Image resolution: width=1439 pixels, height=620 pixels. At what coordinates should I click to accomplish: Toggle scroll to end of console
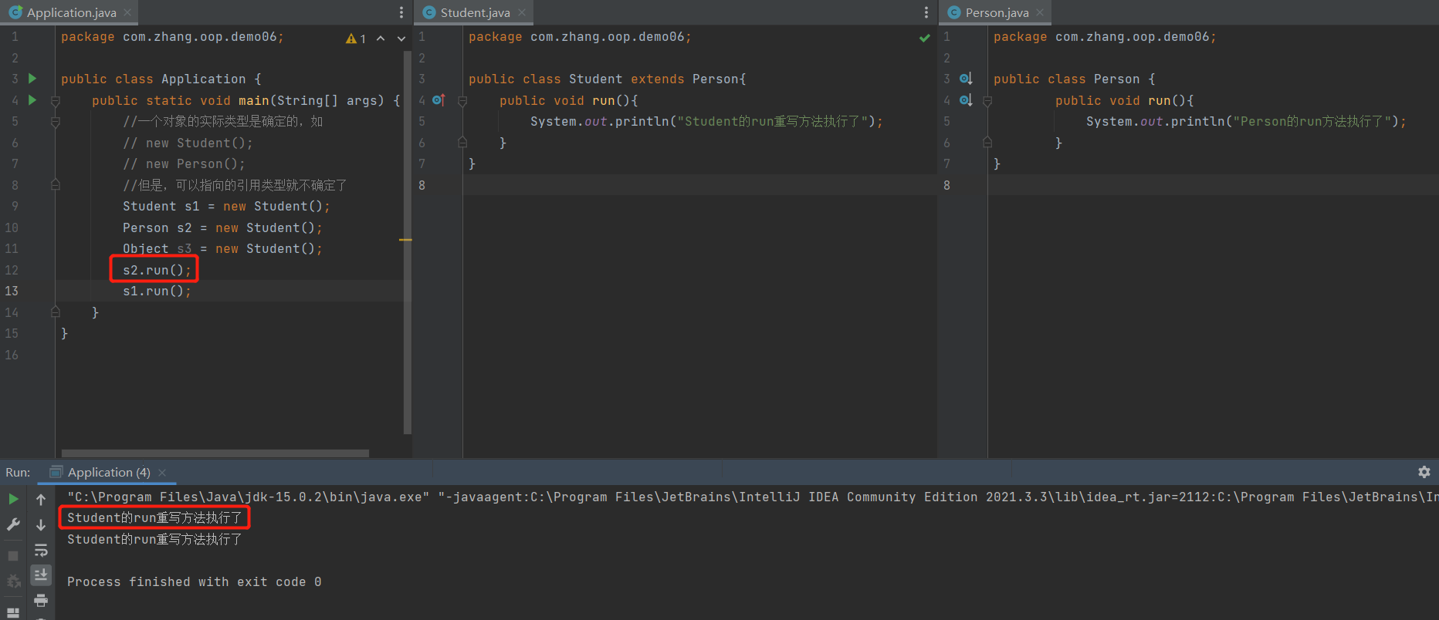(x=41, y=575)
